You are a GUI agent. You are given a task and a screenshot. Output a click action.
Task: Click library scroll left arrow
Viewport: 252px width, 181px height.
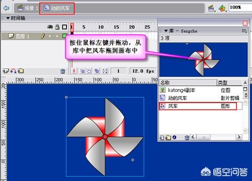[193, 137]
